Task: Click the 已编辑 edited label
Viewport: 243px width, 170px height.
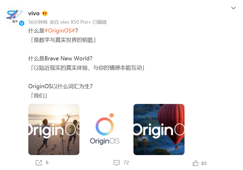Action: tap(100, 22)
